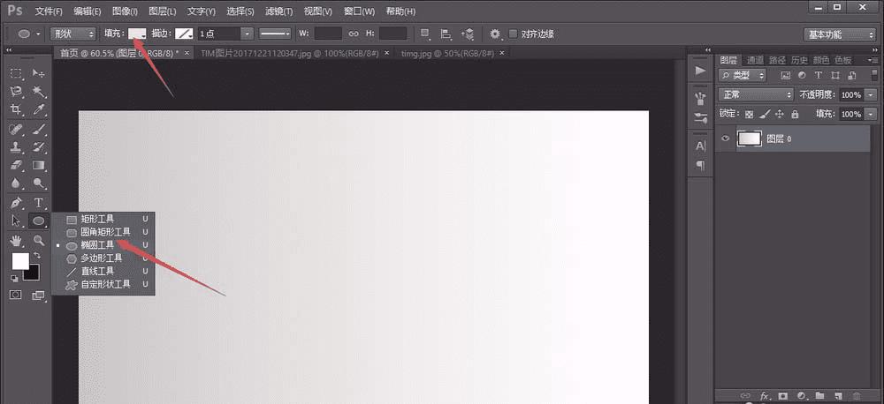
Task: Select the Path Selection arrow tool
Action: [16, 221]
